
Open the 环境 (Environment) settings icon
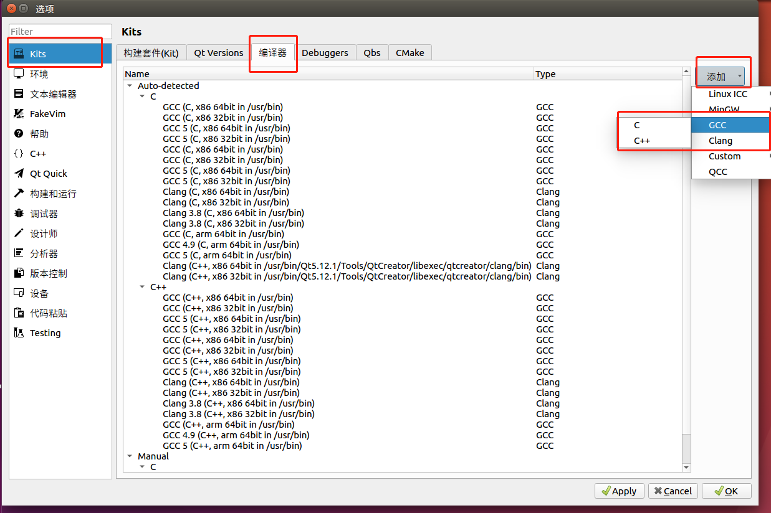(x=19, y=73)
